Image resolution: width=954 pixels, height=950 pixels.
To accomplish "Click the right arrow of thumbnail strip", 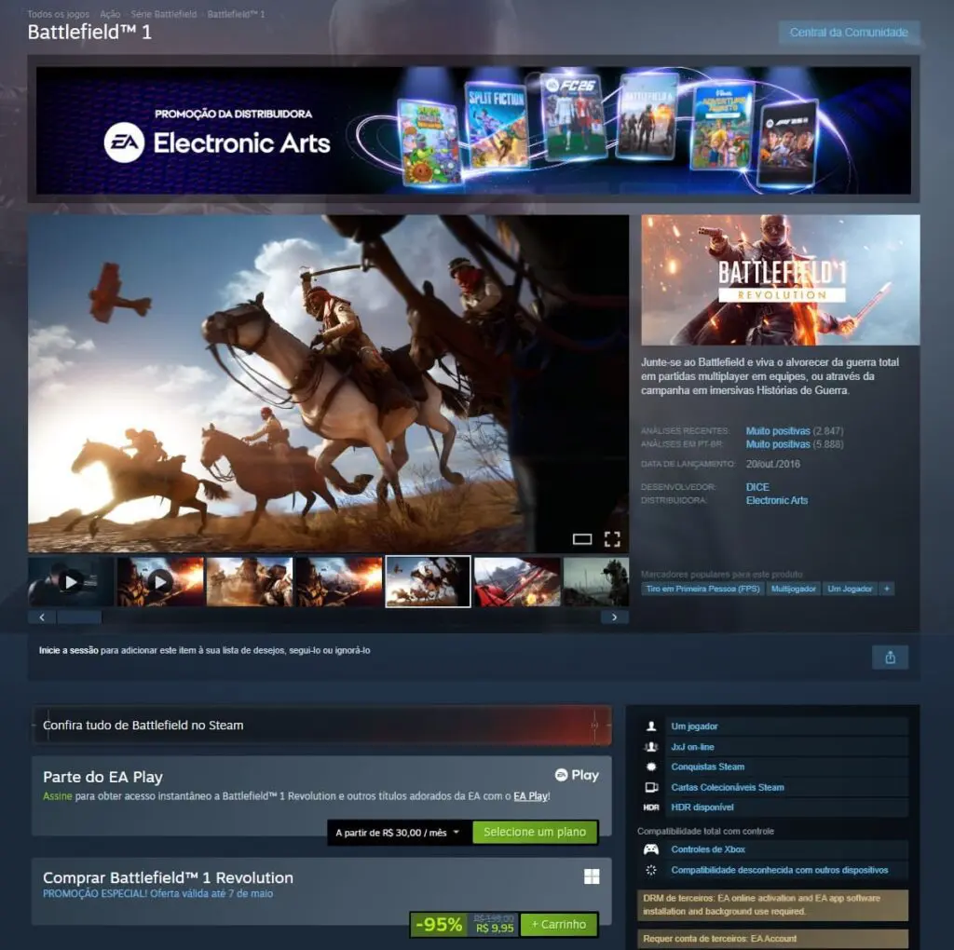I will point(615,617).
